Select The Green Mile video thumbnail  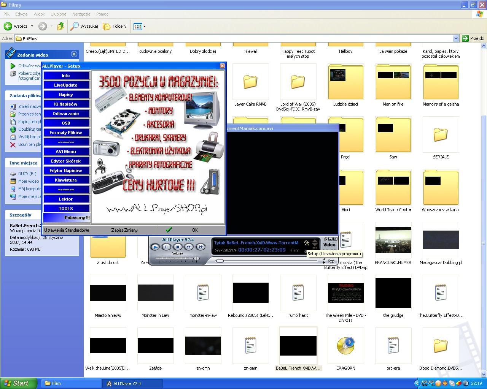346,293
